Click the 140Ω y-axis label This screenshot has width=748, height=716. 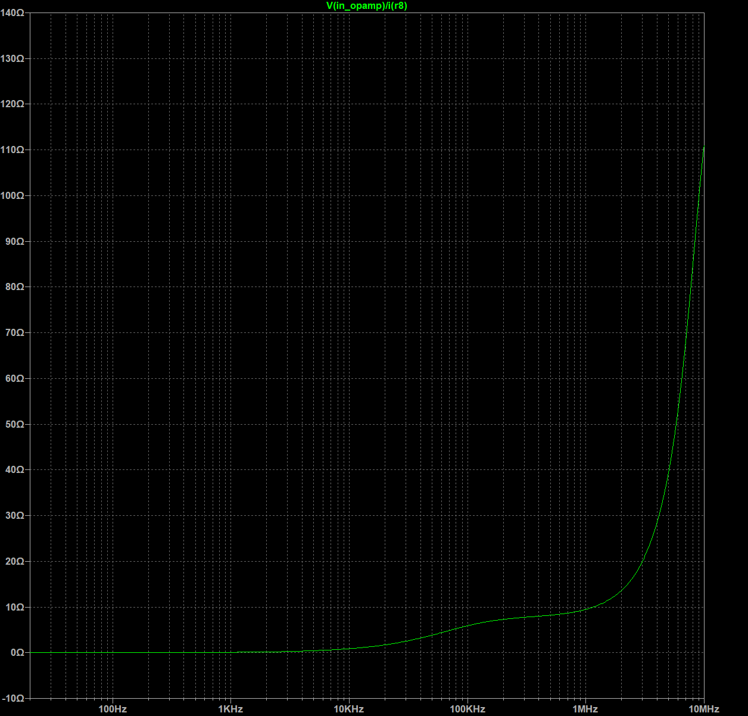click(x=13, y=13)
